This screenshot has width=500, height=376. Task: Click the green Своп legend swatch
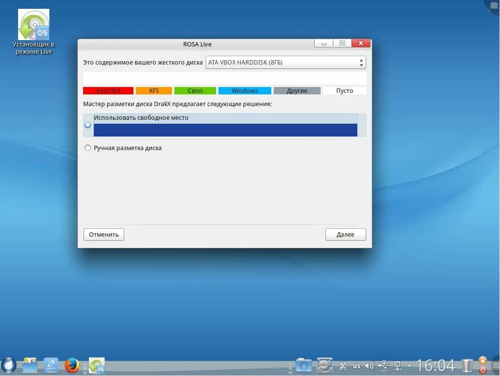[x=195, y=90]
